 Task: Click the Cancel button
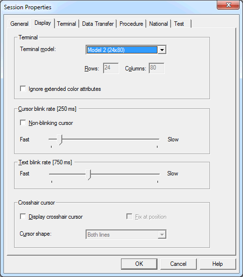click(178, 264)
